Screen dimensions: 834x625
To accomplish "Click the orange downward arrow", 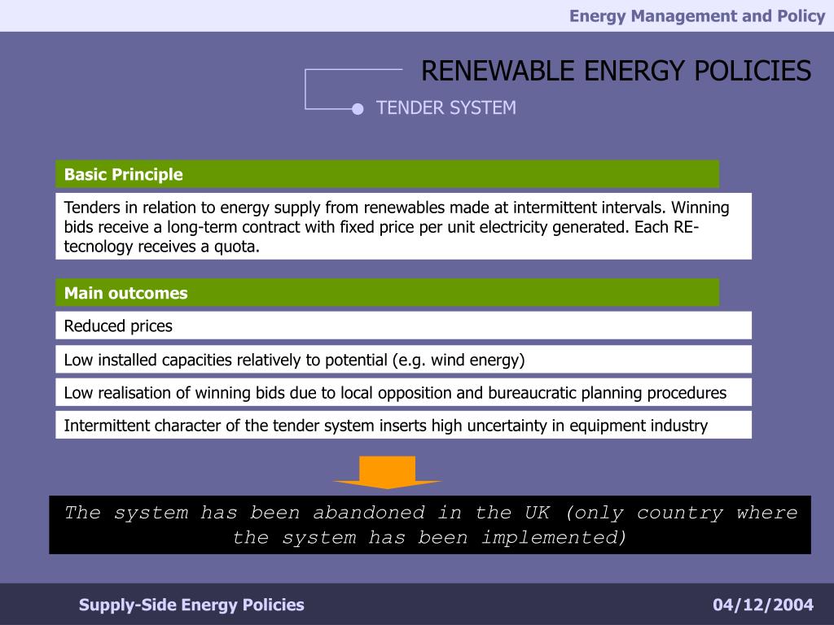I will [387, 472].
